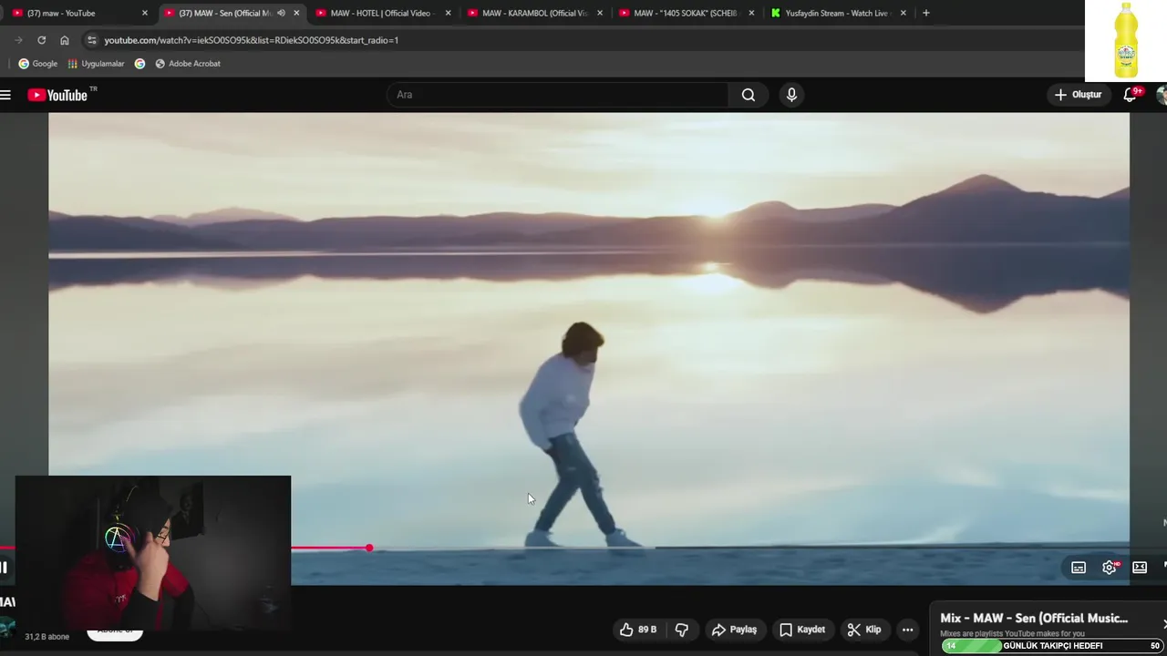1167x656 pixels.
Task: Focus the Ara search field
Action: click(x=558, y=95)
